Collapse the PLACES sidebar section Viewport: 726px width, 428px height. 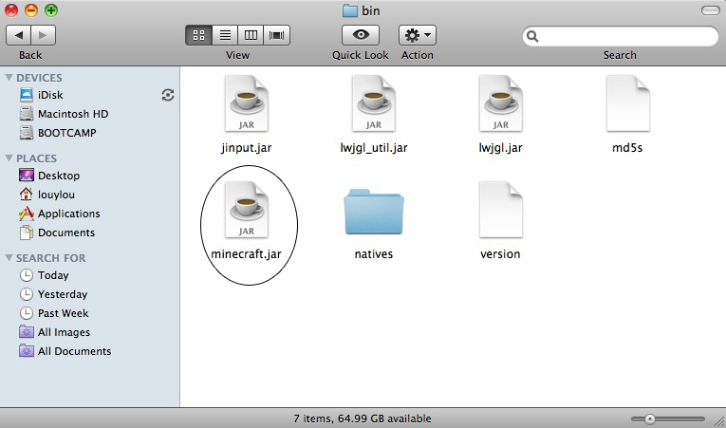(x=9, y=158)
